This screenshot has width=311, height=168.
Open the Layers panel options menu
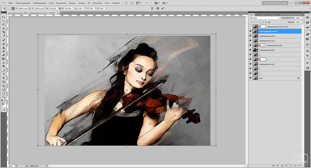coord(302,15)
